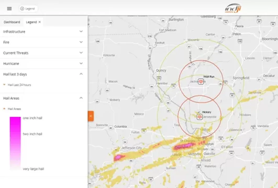Expand the Current Threats section
The image size is (278, 188).
tap(81, 53)
